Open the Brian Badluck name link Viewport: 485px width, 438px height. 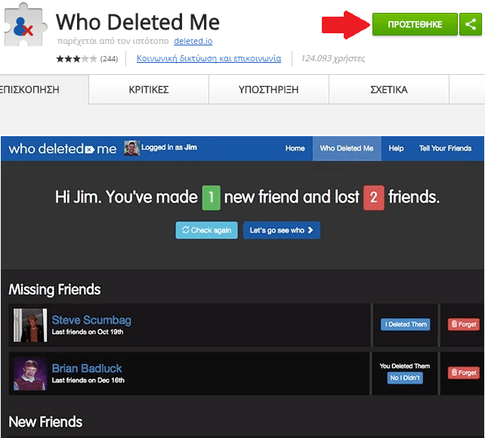pos(87,368)
